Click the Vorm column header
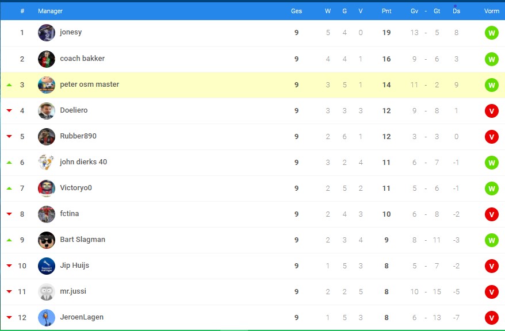 (491, 11)
